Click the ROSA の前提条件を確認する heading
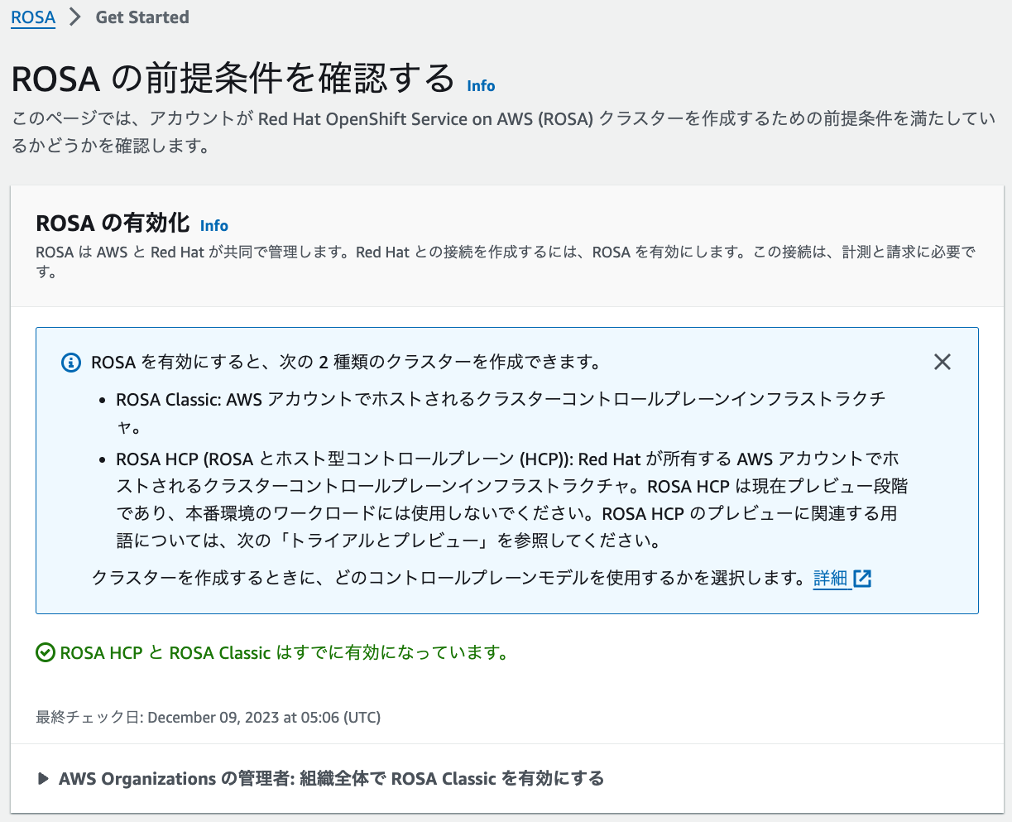Viewport: 1012px width, 822px height. 233,79
